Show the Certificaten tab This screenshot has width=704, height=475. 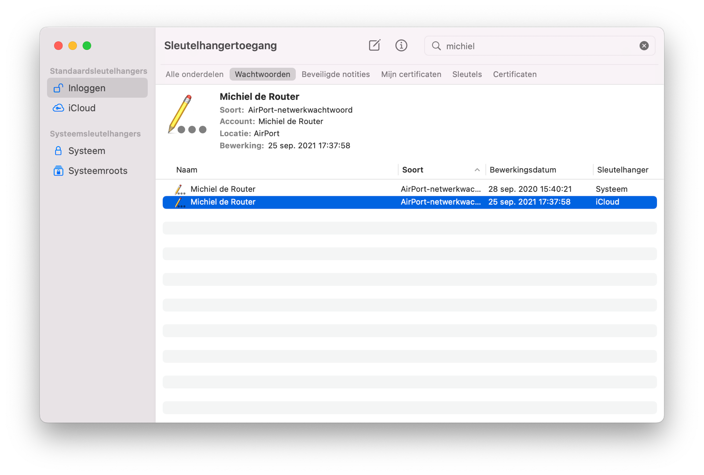(x=515, y=74)
